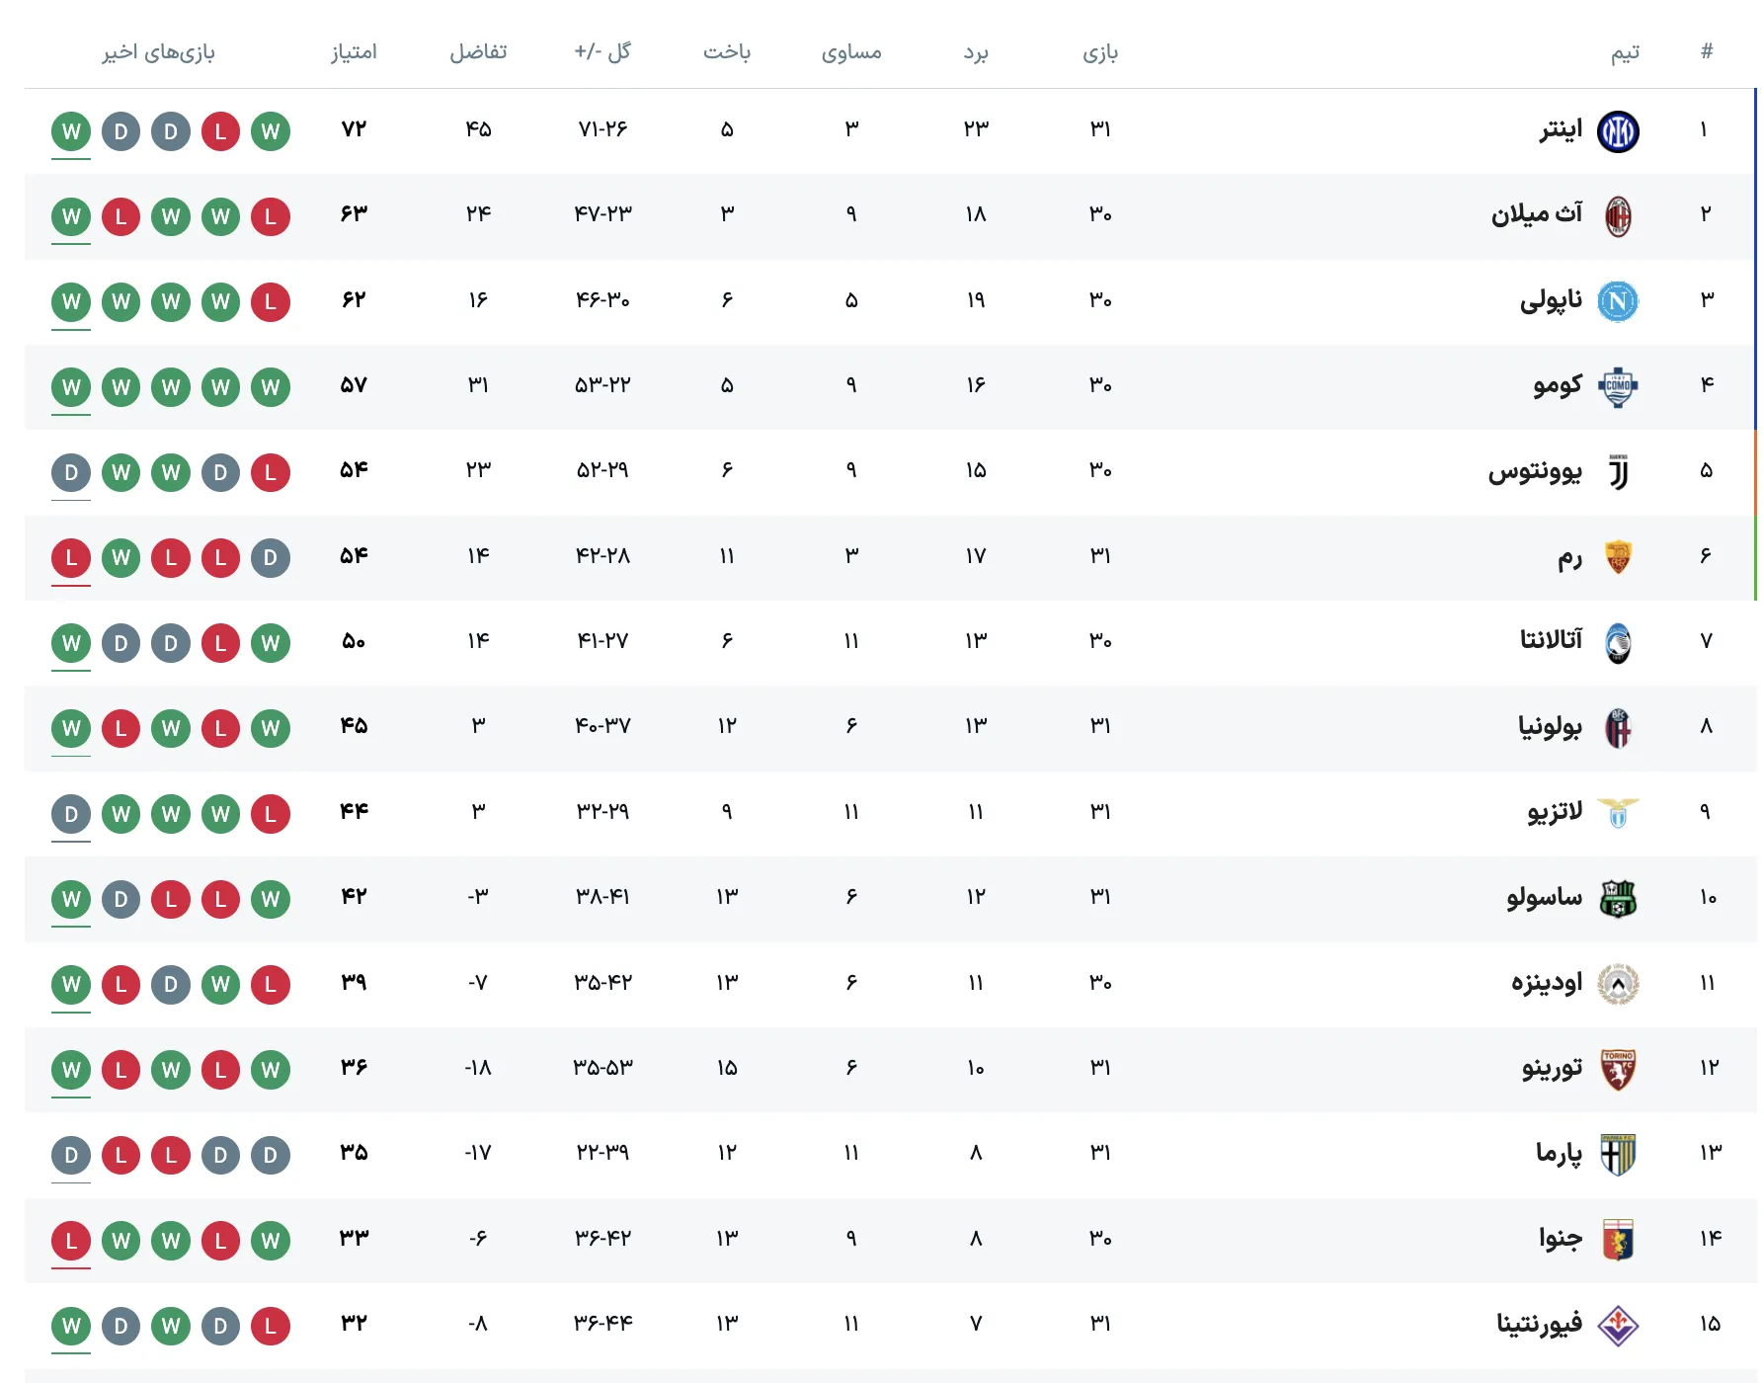This screenshot has height=1383, width=1764.
Task: Open the Como club crest
Action: click(1618, 387)
